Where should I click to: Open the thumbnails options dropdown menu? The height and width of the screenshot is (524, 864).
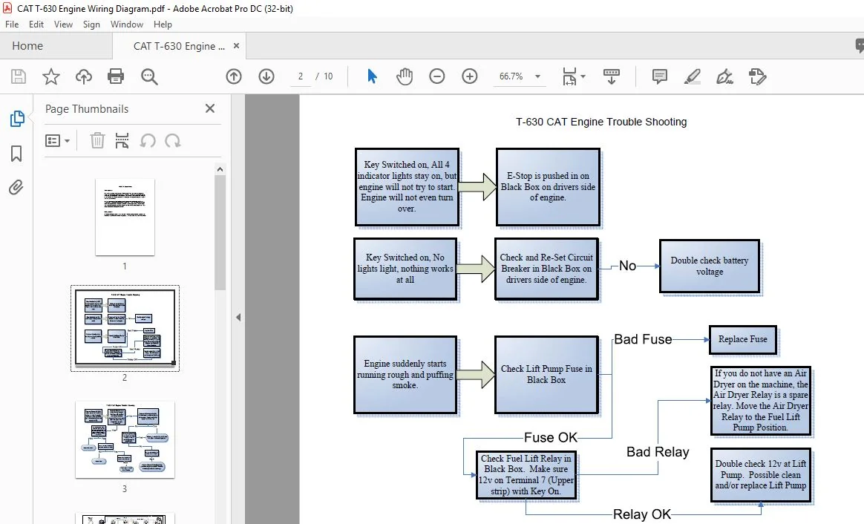pos(57,141)
